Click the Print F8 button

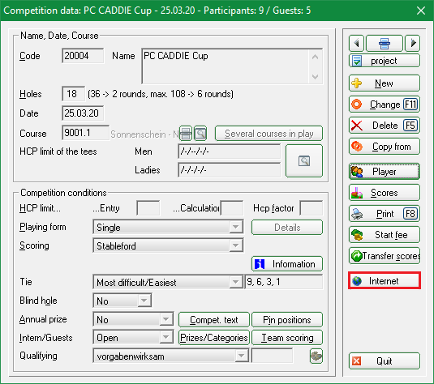[x=385, y=213]
